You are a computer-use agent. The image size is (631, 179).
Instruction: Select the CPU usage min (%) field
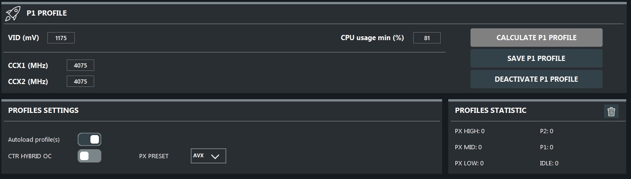[427, 38]
